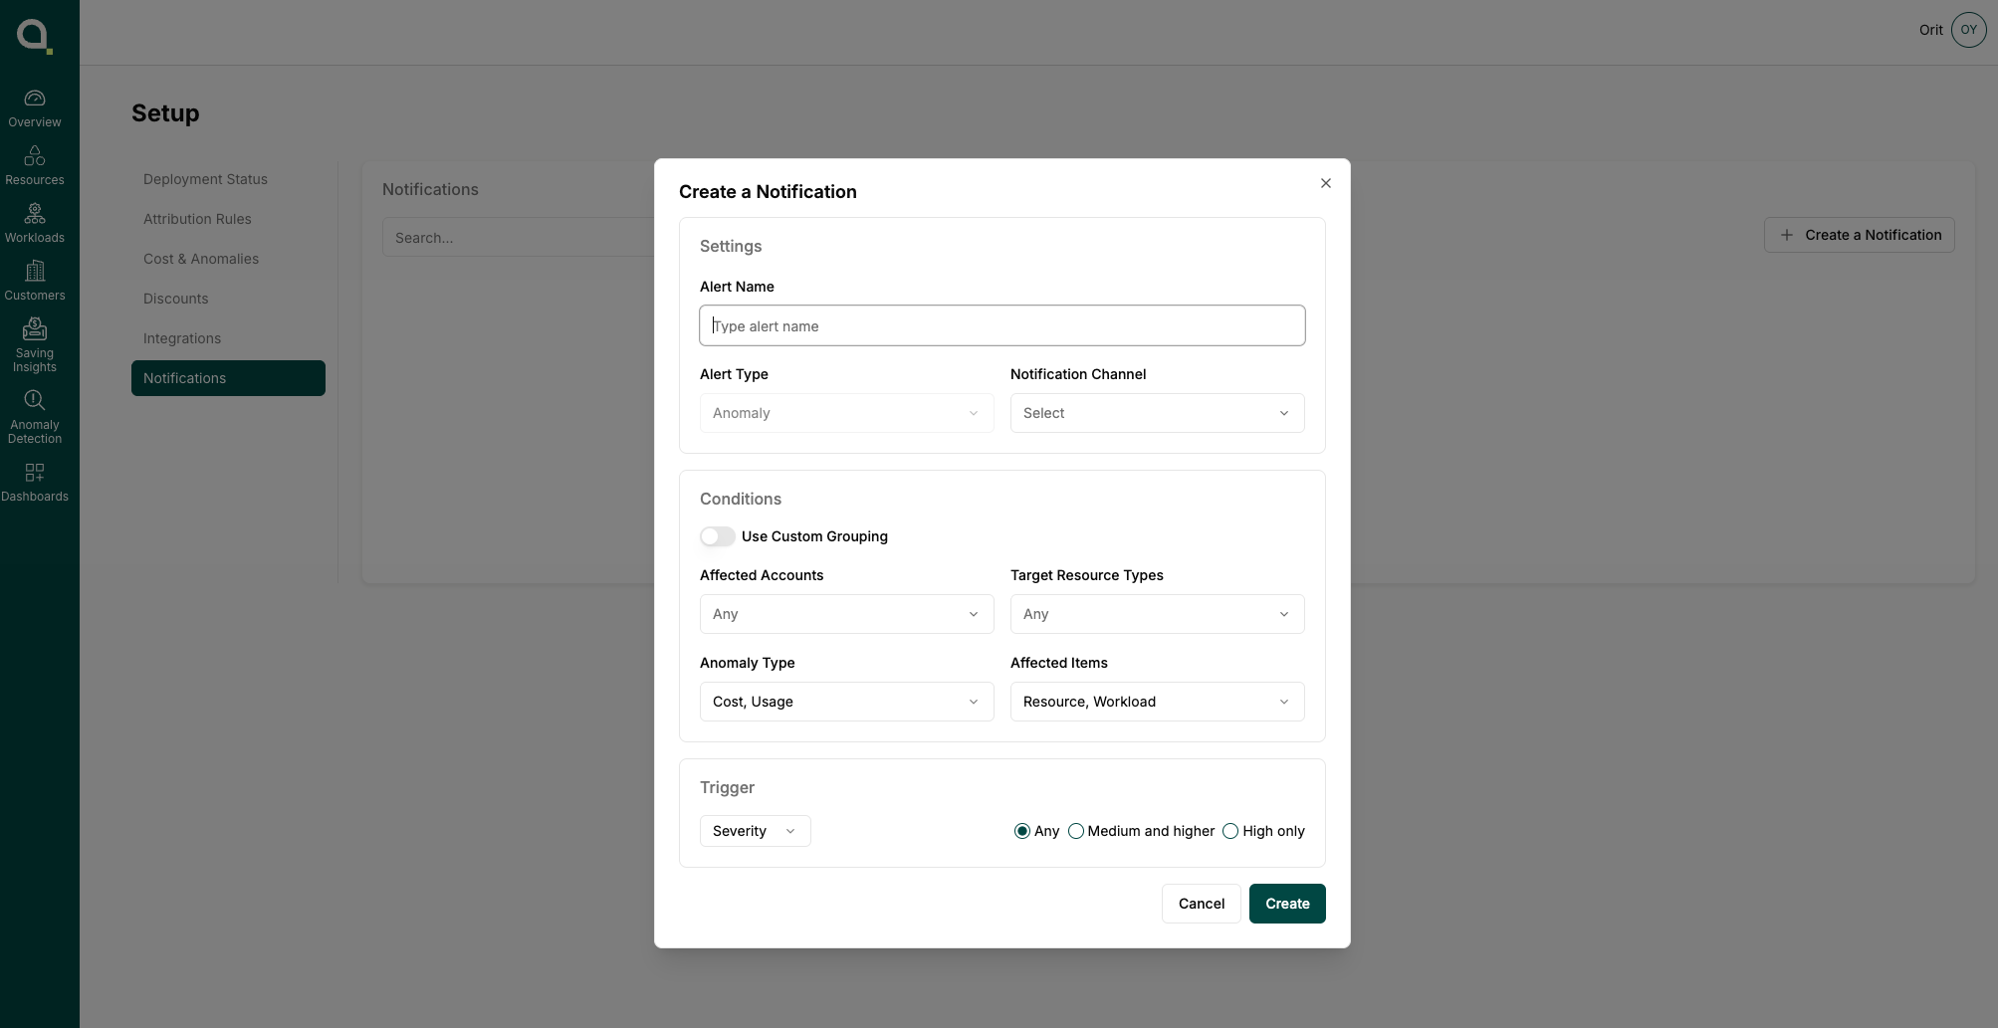This screenshot has height=1028, width=1998.
Task: Open Saving Insights in the sidebar
Action: pyautogui.click(x=35, y=345)
